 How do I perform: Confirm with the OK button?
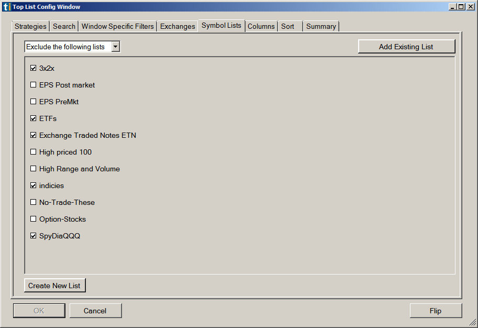39,311
